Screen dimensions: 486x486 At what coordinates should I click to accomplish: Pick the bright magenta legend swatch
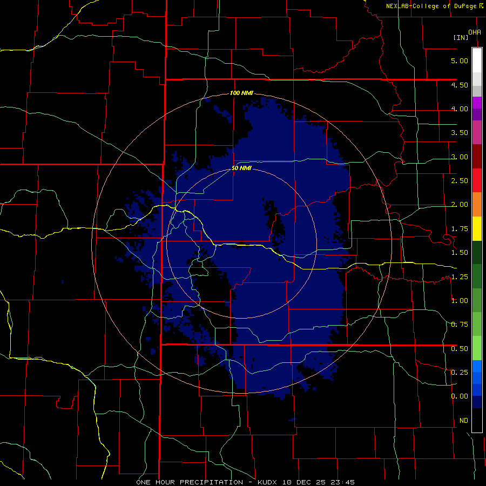(x=477, y=103)
